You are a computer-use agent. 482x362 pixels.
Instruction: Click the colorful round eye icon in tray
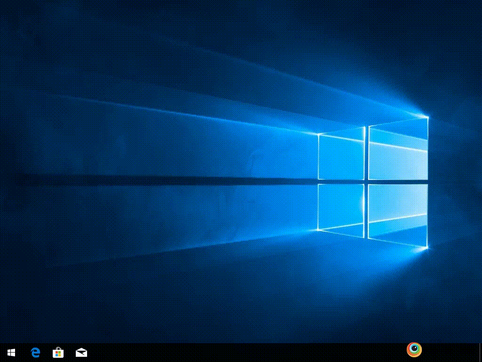tap(414, 350)
